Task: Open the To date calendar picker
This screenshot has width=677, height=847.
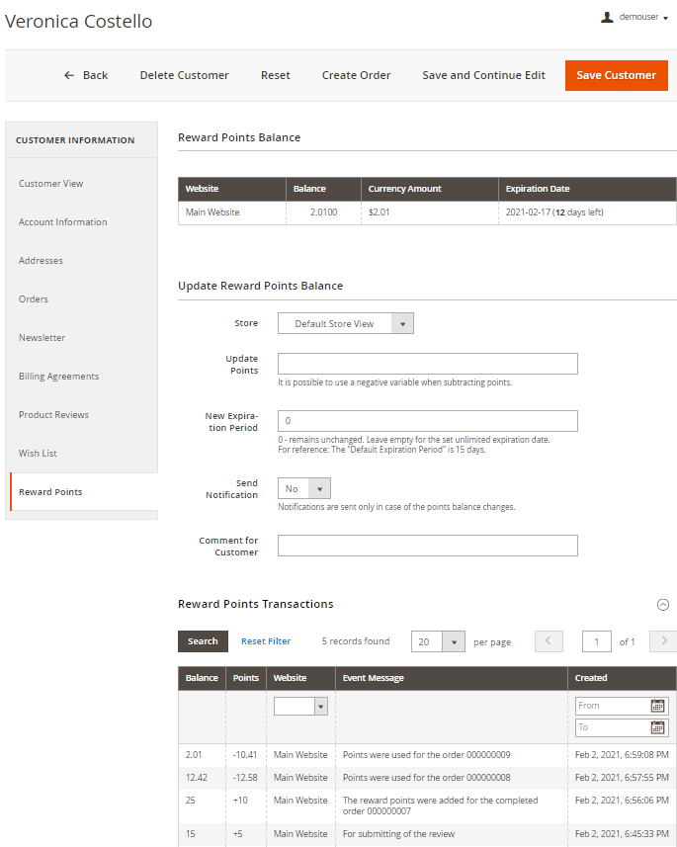Action: tap(657, 727)
